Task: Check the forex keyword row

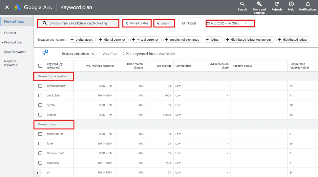Action: [x=40, y=144]
